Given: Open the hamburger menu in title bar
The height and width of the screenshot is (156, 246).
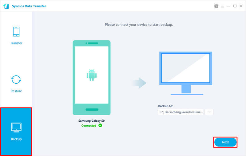Looking at the screenshot, I should point(222,6).
